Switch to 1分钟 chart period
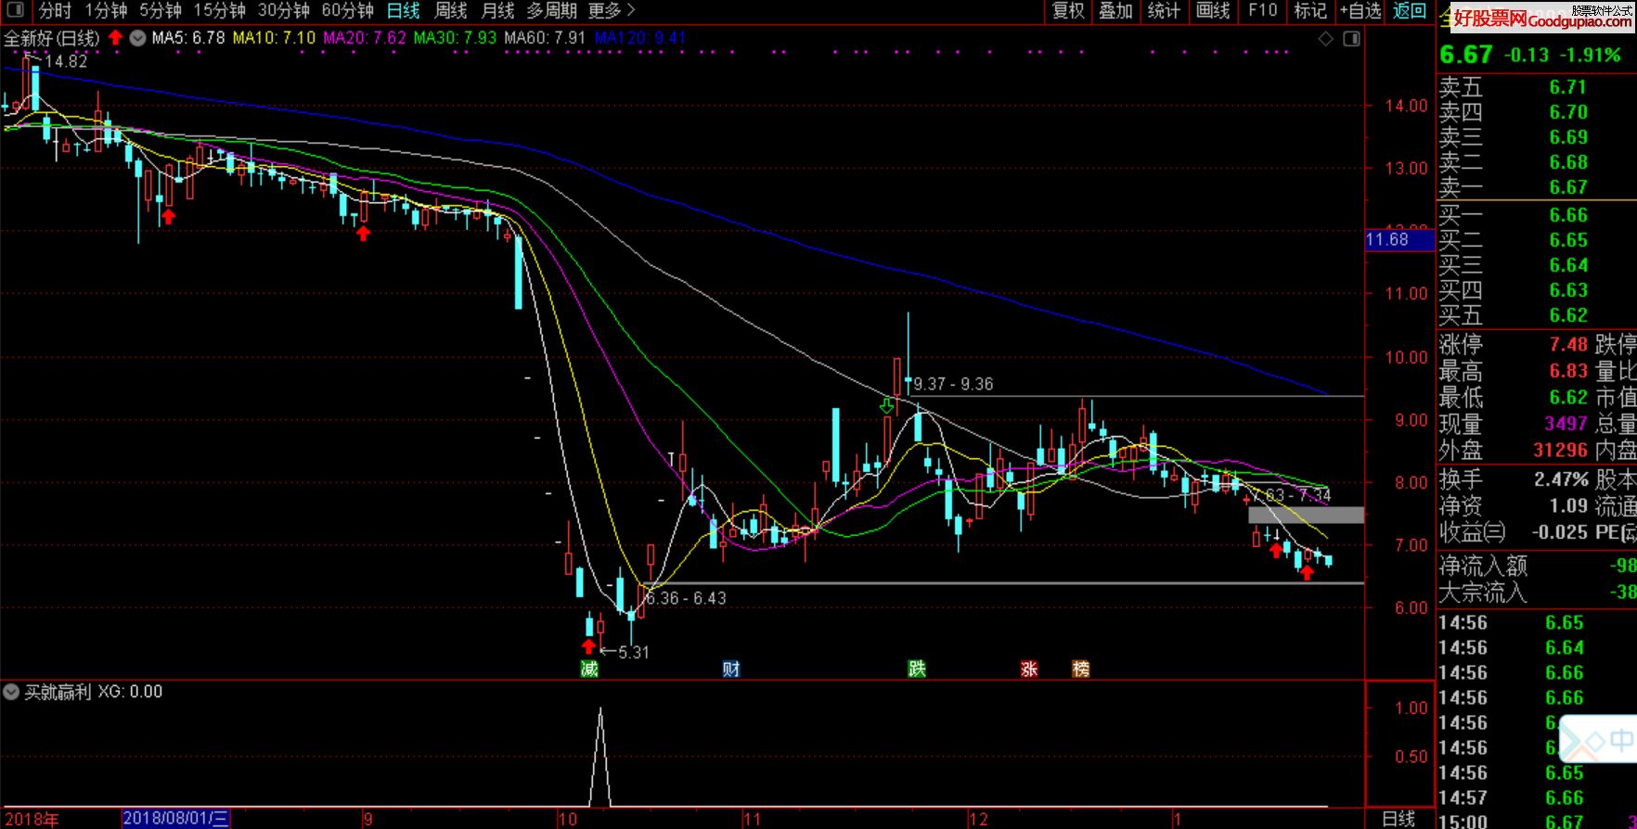The width and height of the screenshot is (1637, 829). tap(106, 11)
